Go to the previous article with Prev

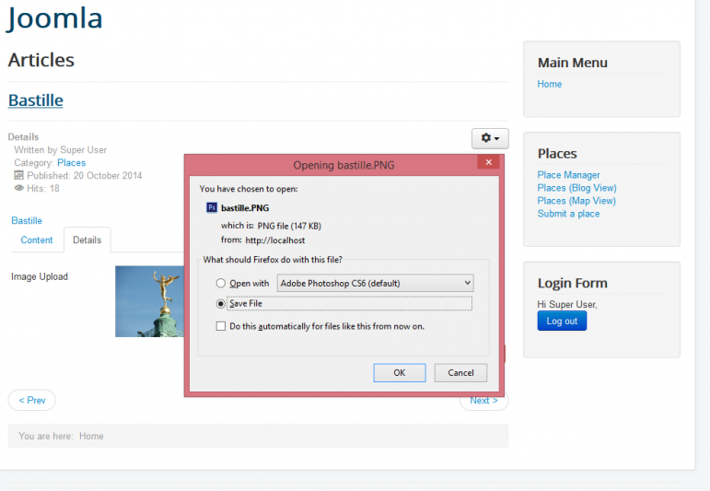click(x=31, y=401)
